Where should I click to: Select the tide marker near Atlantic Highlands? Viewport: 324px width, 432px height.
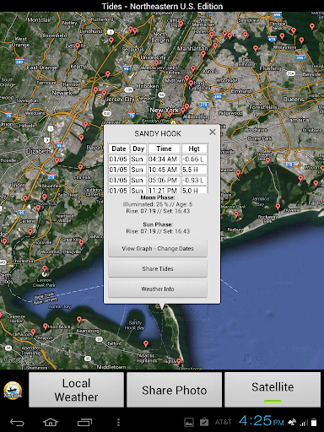(146, 344)
